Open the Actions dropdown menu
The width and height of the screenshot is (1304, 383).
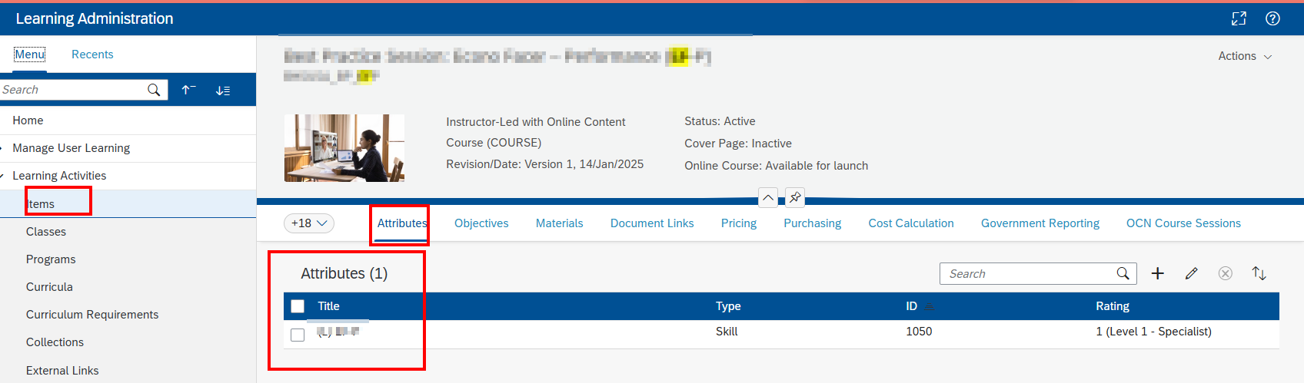click(1244, 56)
